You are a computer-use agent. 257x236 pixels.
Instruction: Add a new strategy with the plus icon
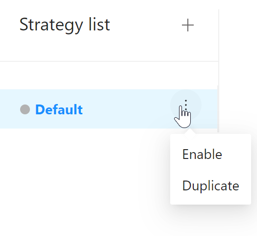188,25
